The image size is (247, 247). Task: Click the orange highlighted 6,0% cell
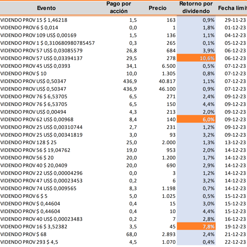196,119
